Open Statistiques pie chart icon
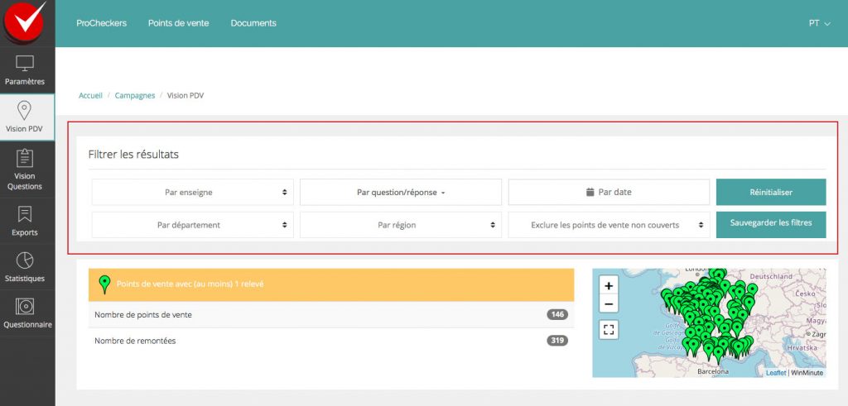The width and height of the screenshot is (848, 406). click(25, 260)
